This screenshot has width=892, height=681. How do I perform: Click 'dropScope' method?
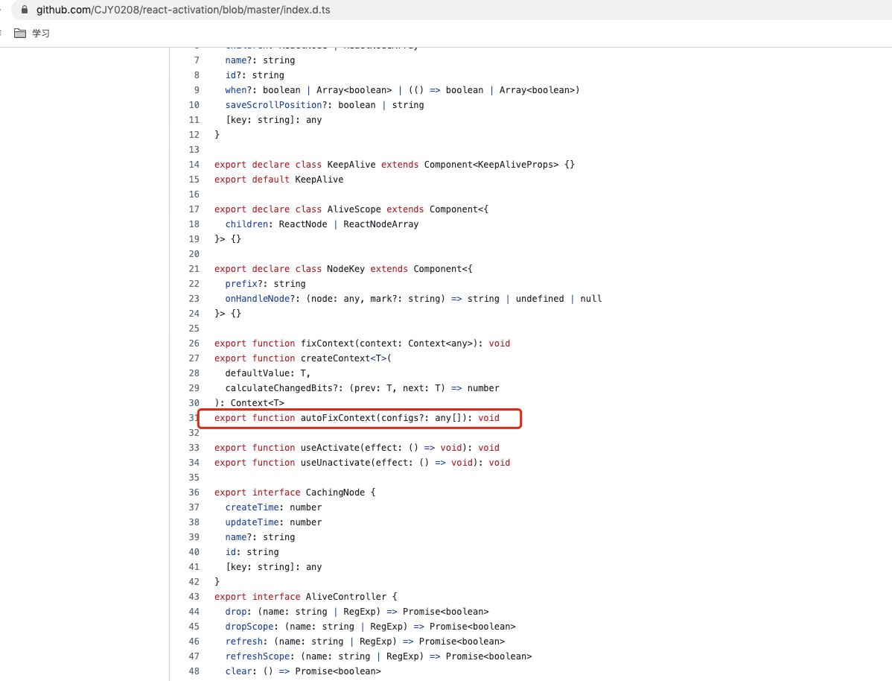(x=249, y=627)
